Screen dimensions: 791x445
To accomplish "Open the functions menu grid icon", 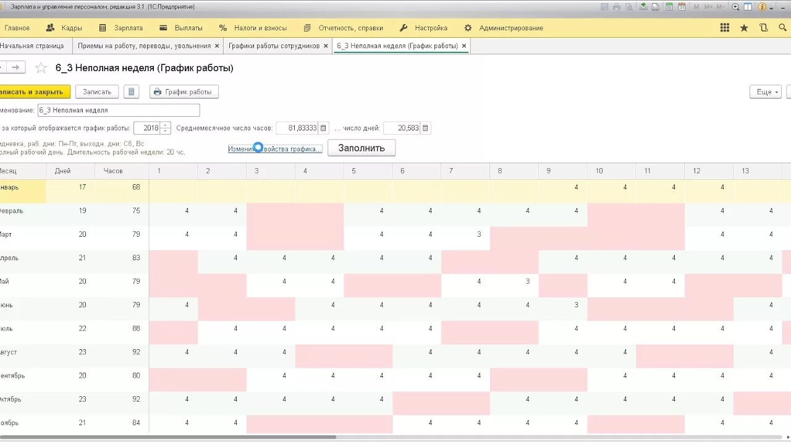I will tap(725, 28).
